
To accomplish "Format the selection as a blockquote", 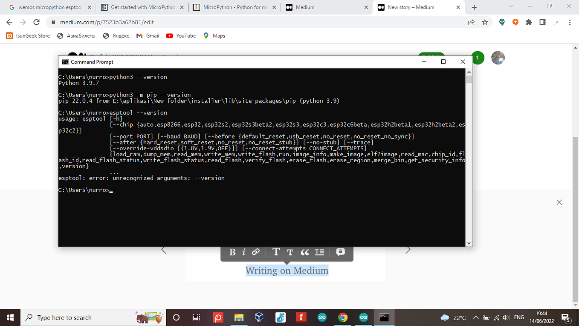I will coord(305,252).
